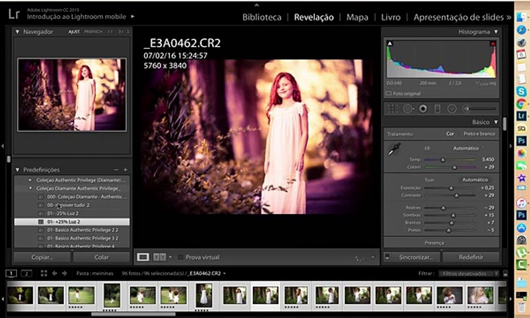Expand Coleçao Authentic Privilege (Diamante) folder
The width and height of the screenshot is (530, 318).
30,180
